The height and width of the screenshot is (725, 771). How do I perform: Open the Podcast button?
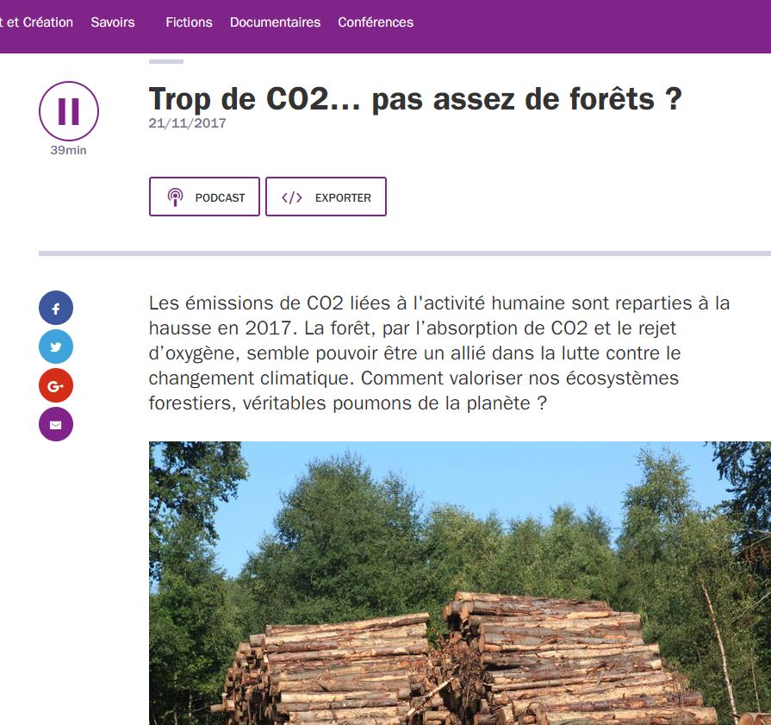[x=204, y=197]
